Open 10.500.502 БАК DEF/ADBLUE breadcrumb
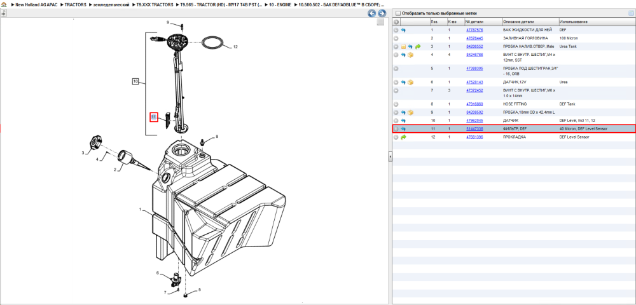The width and height of the screenshot is (636, 305). [x=342, y=4]
